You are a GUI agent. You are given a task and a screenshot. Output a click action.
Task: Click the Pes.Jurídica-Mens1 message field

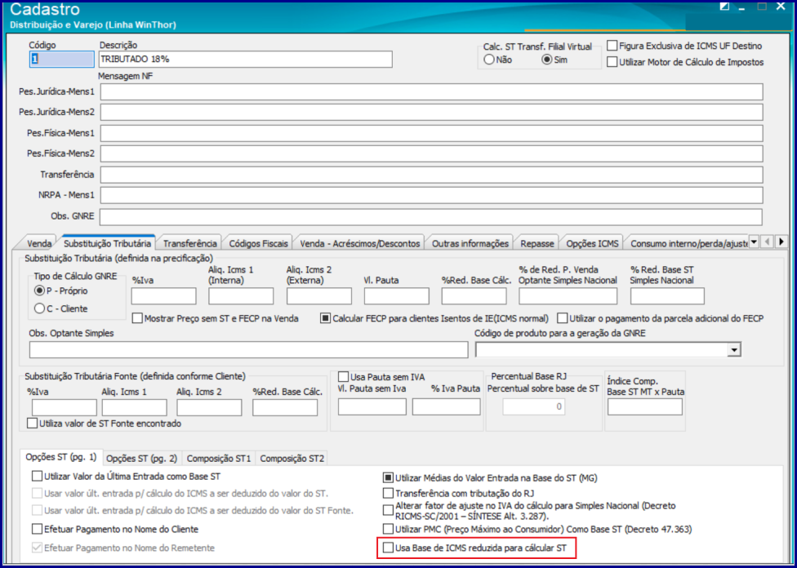(x=431, y=92)
